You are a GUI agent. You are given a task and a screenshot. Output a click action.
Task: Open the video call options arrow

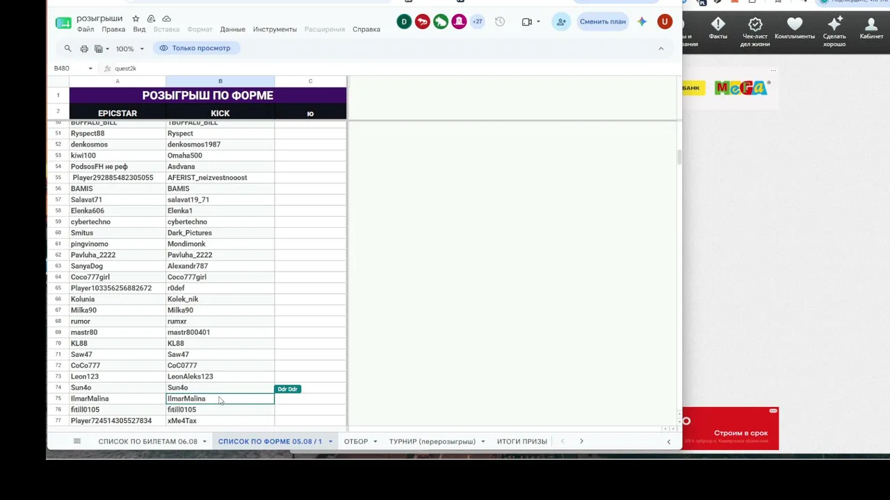[x=538, y=22]
